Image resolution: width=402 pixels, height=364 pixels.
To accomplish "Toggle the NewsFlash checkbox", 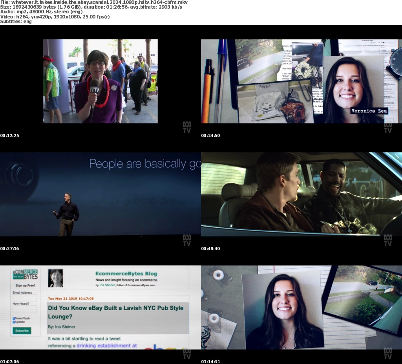I will [14, 318].
